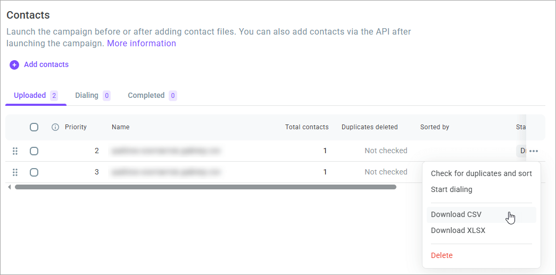Choose Check for duplicates and sort
Viewport: 556px width, 275px height.
coord(481,173)
